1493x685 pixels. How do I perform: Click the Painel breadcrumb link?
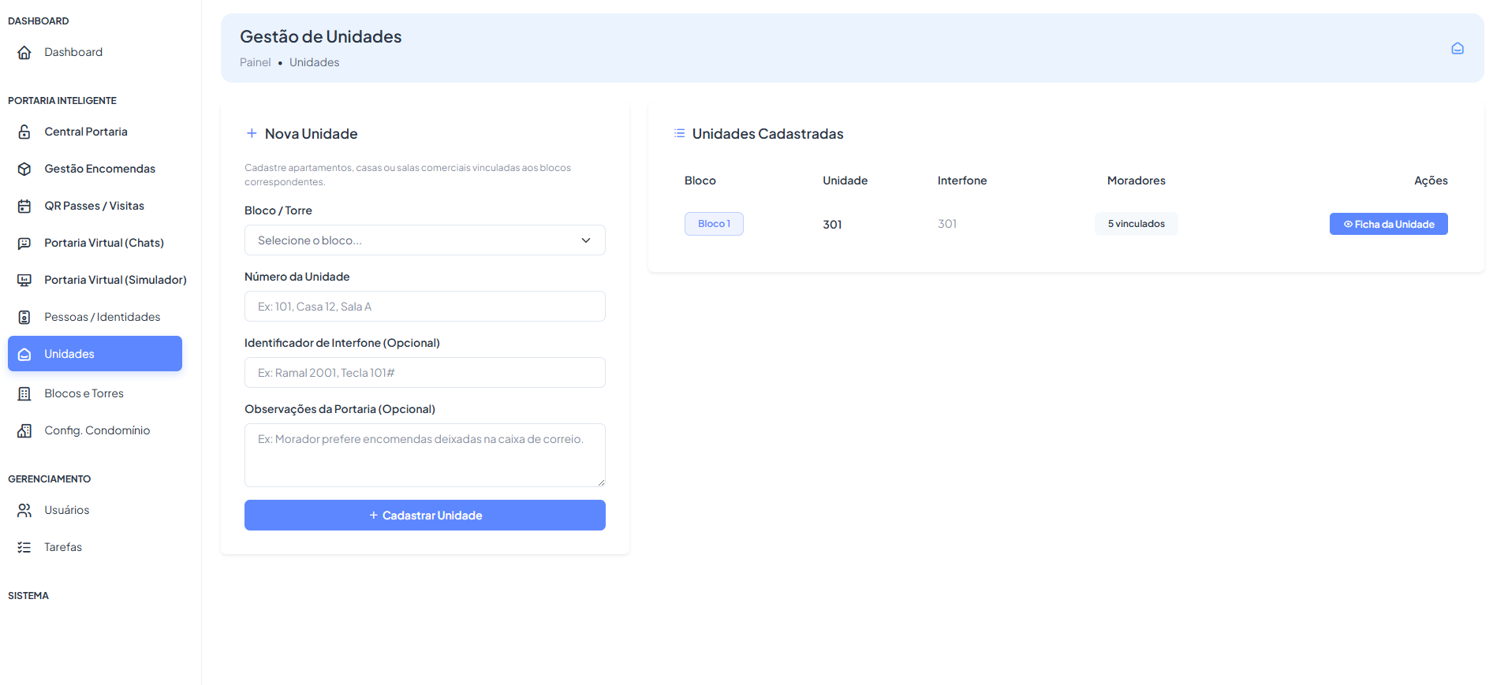pos(256,62)
